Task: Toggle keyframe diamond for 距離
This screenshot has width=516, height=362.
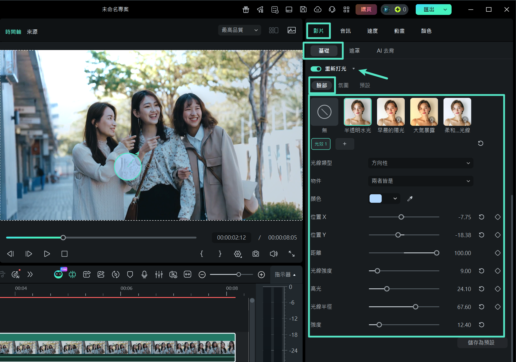Action: (x=498, y=253)
